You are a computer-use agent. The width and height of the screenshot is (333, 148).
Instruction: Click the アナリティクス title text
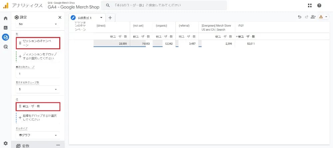(27, 6)
